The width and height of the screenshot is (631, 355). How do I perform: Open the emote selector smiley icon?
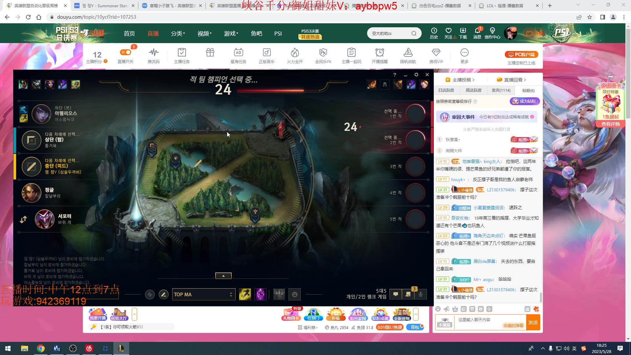pos(295,294)
